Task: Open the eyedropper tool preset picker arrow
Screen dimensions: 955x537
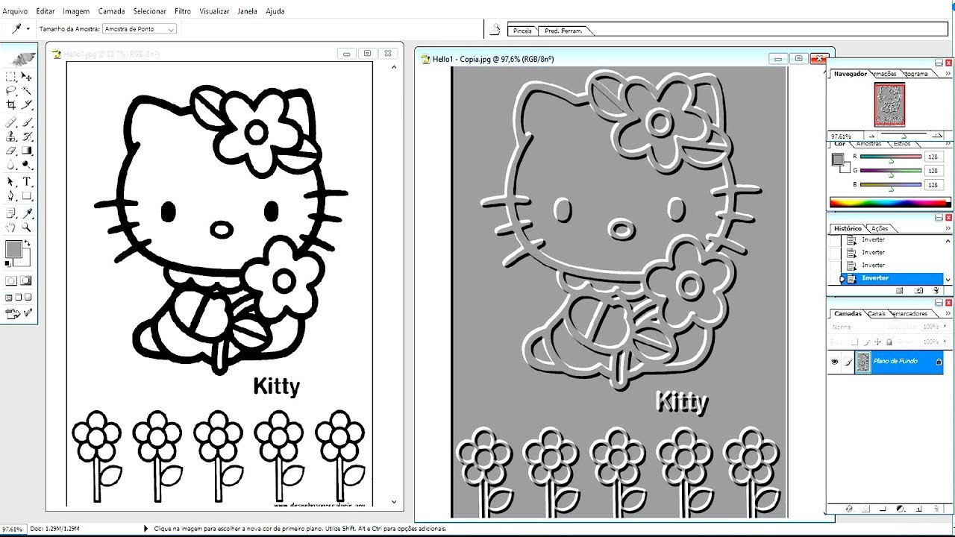Action: [28, 29]
